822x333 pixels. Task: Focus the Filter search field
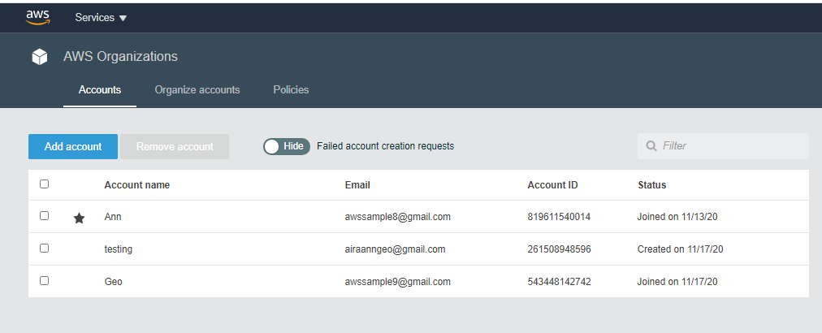[731, 146]
